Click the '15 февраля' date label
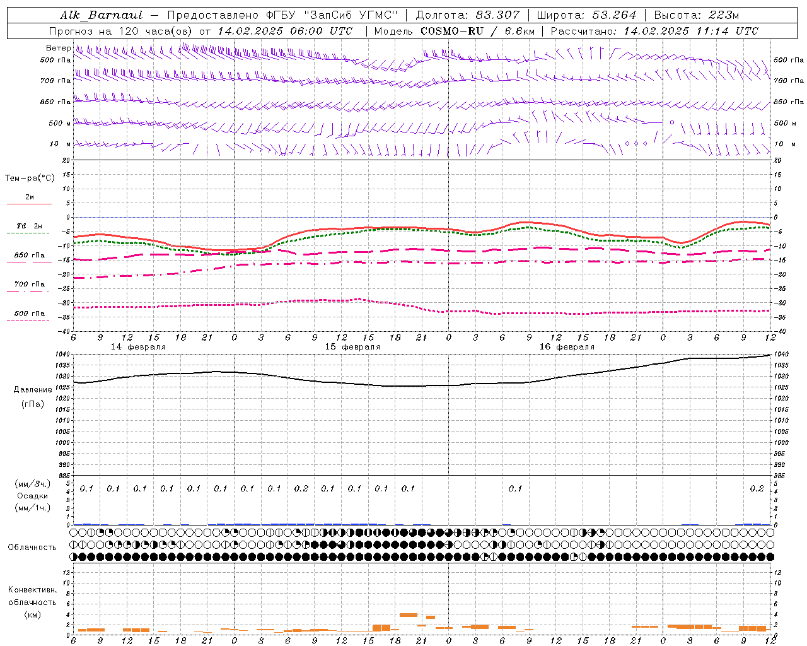 tap(352, 347)
